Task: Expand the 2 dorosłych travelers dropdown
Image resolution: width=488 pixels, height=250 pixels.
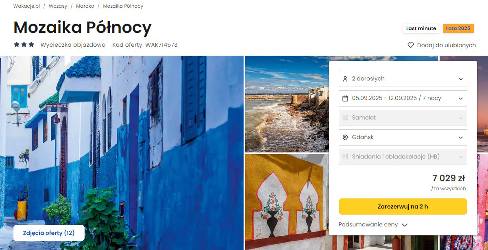Action: 403,79
